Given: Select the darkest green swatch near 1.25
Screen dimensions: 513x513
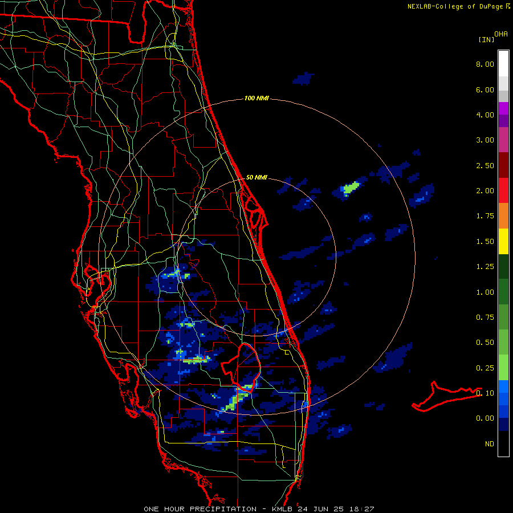Looking at the screenshot, I should (503, 266).
